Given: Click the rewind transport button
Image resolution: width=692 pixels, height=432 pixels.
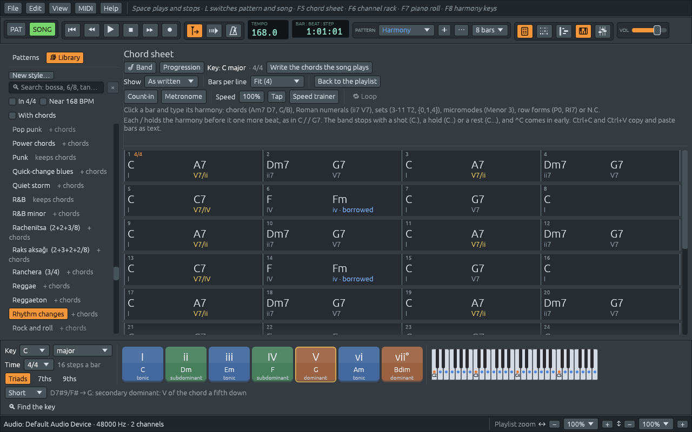Looking at the screenshot, I should coord(91,30).
